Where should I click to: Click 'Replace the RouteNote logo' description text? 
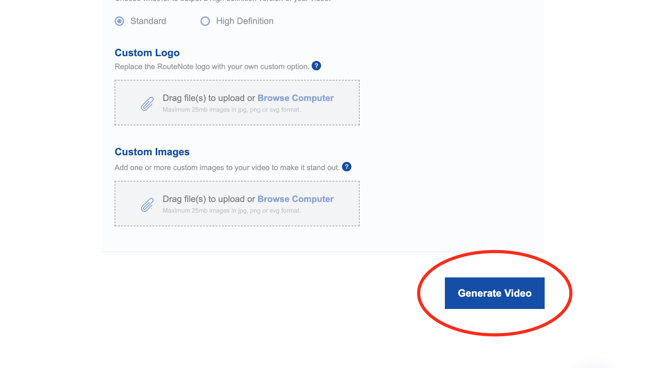pos(212,67)
